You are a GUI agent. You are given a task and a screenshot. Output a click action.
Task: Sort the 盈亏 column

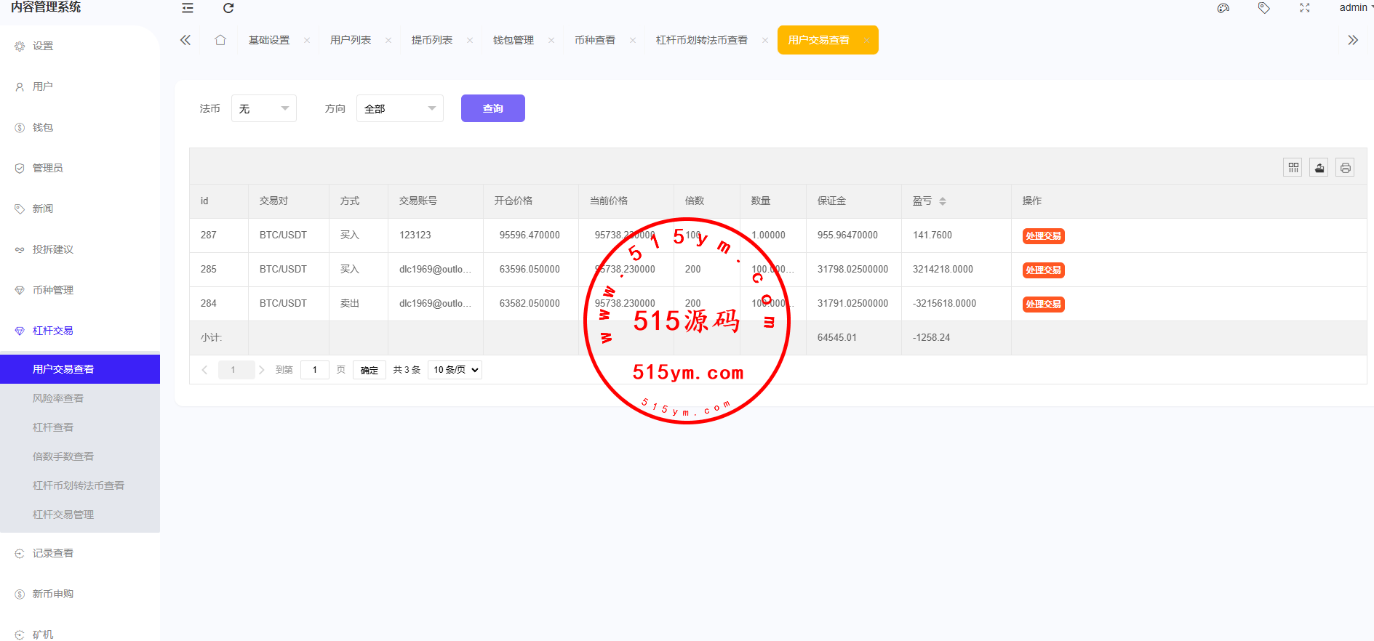point(943,201)
